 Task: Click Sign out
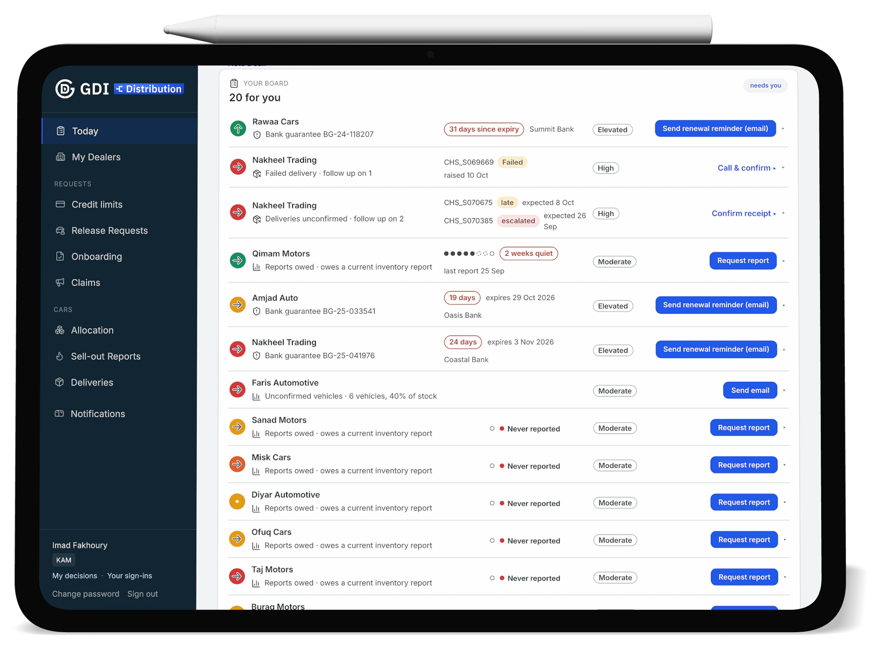tap(142, 594)
